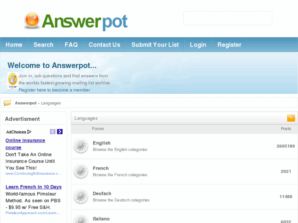Open the Register menu item
This screenshot has width=298, height=223.
(230, 45)
